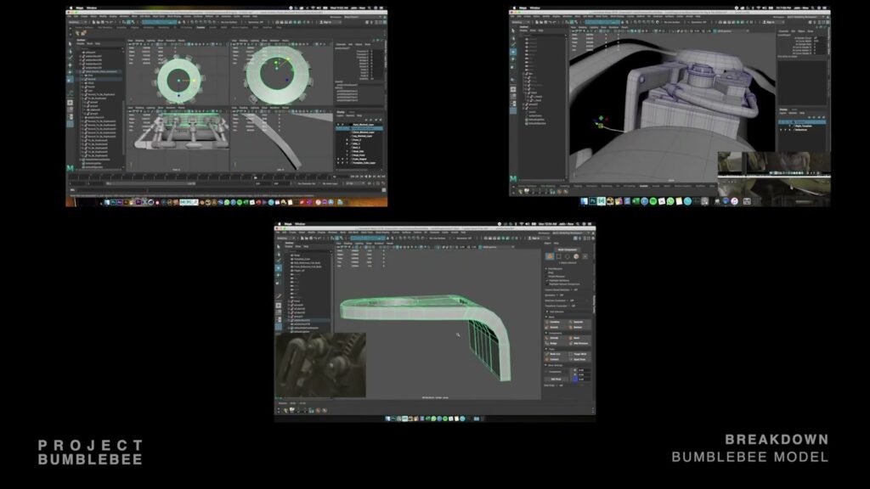Pick Edge selection mode icon in Modeling Toolkit
Image resolution: width=870 pixels, height=489 pixels.
pyautogui.click(x=567, y=256)
